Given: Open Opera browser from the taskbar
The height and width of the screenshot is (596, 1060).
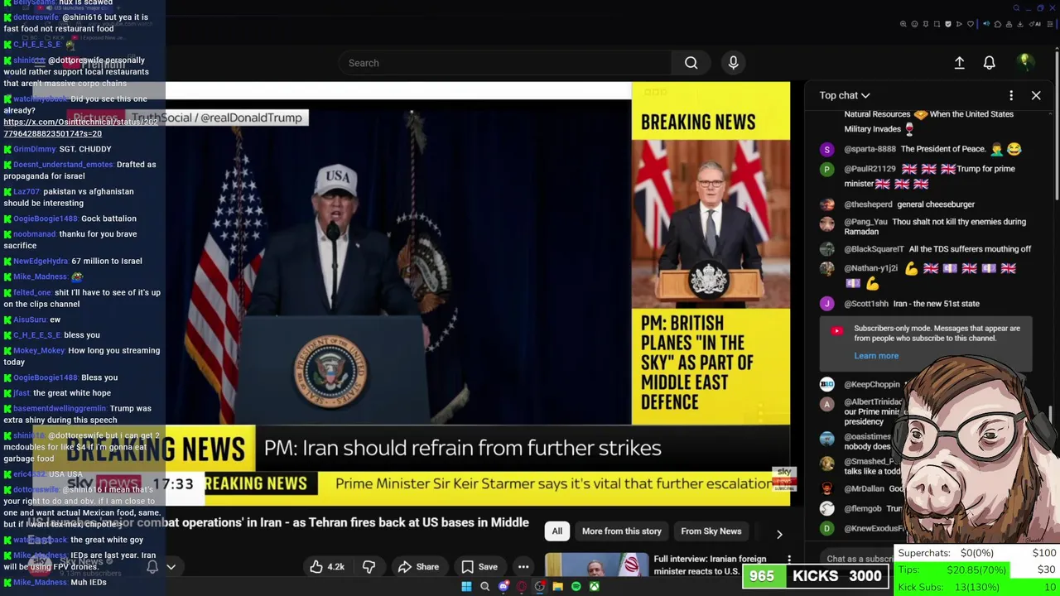Looking at the screenshot, I should (522, 587).
